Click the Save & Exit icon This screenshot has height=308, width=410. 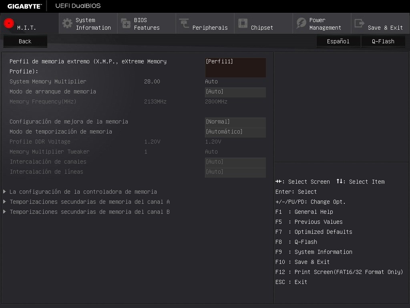pyautogui.click(x=360, y=23)
